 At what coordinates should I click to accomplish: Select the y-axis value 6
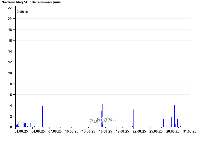tap(11, 95)
